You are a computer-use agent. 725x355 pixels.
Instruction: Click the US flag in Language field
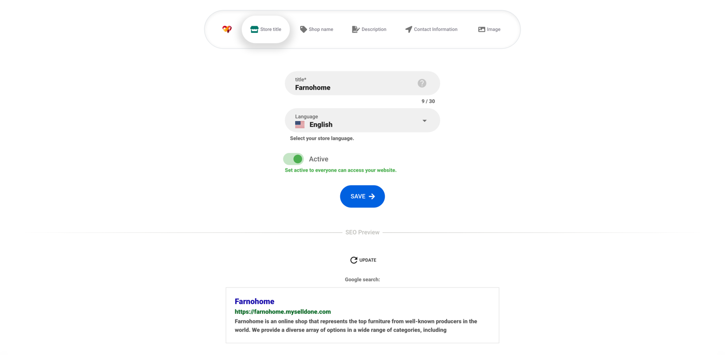click(x=300, y=125)
